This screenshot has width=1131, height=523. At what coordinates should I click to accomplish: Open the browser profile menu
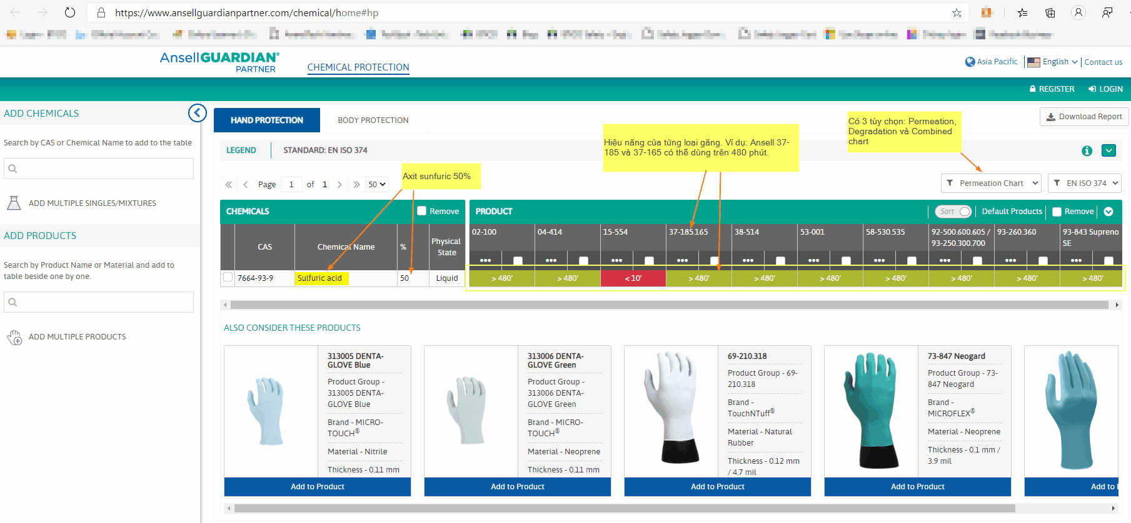click(1078, 12)
